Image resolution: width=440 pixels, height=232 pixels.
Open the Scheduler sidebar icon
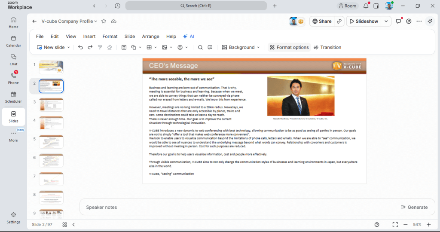(13, 97)
